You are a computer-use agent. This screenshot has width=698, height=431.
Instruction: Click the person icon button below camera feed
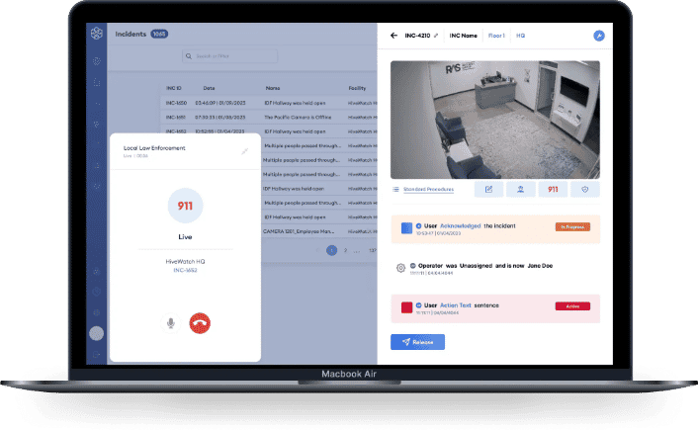tap(521, 189)
